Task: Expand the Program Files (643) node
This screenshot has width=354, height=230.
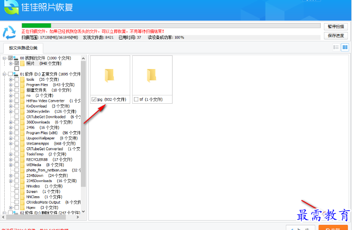Action: click(11, 85)
